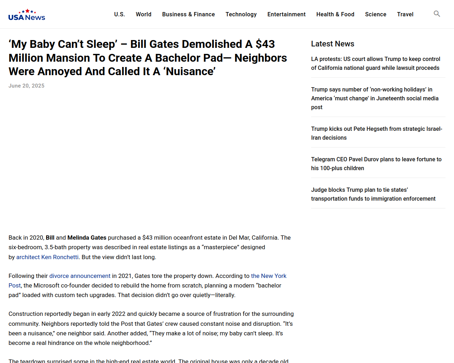The image size is (454, 363).
Task: Read Telegram CEO Pavel Durov story
Action: coord(376,164)
